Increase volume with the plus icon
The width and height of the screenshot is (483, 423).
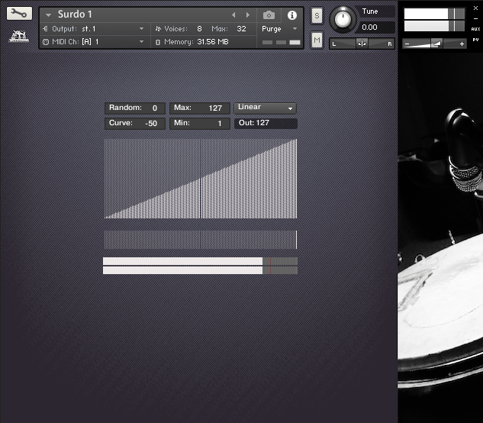coord(462,44)
